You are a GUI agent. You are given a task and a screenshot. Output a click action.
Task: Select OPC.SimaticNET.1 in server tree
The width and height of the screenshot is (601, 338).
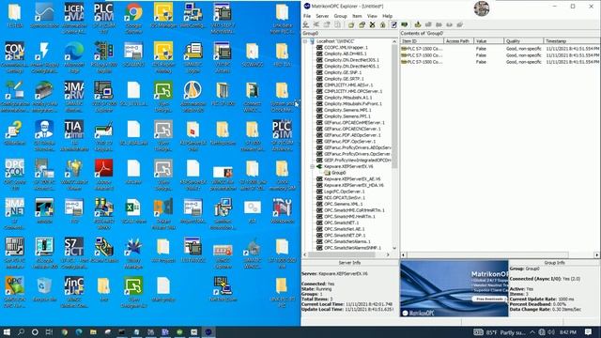tap(341, 223)
